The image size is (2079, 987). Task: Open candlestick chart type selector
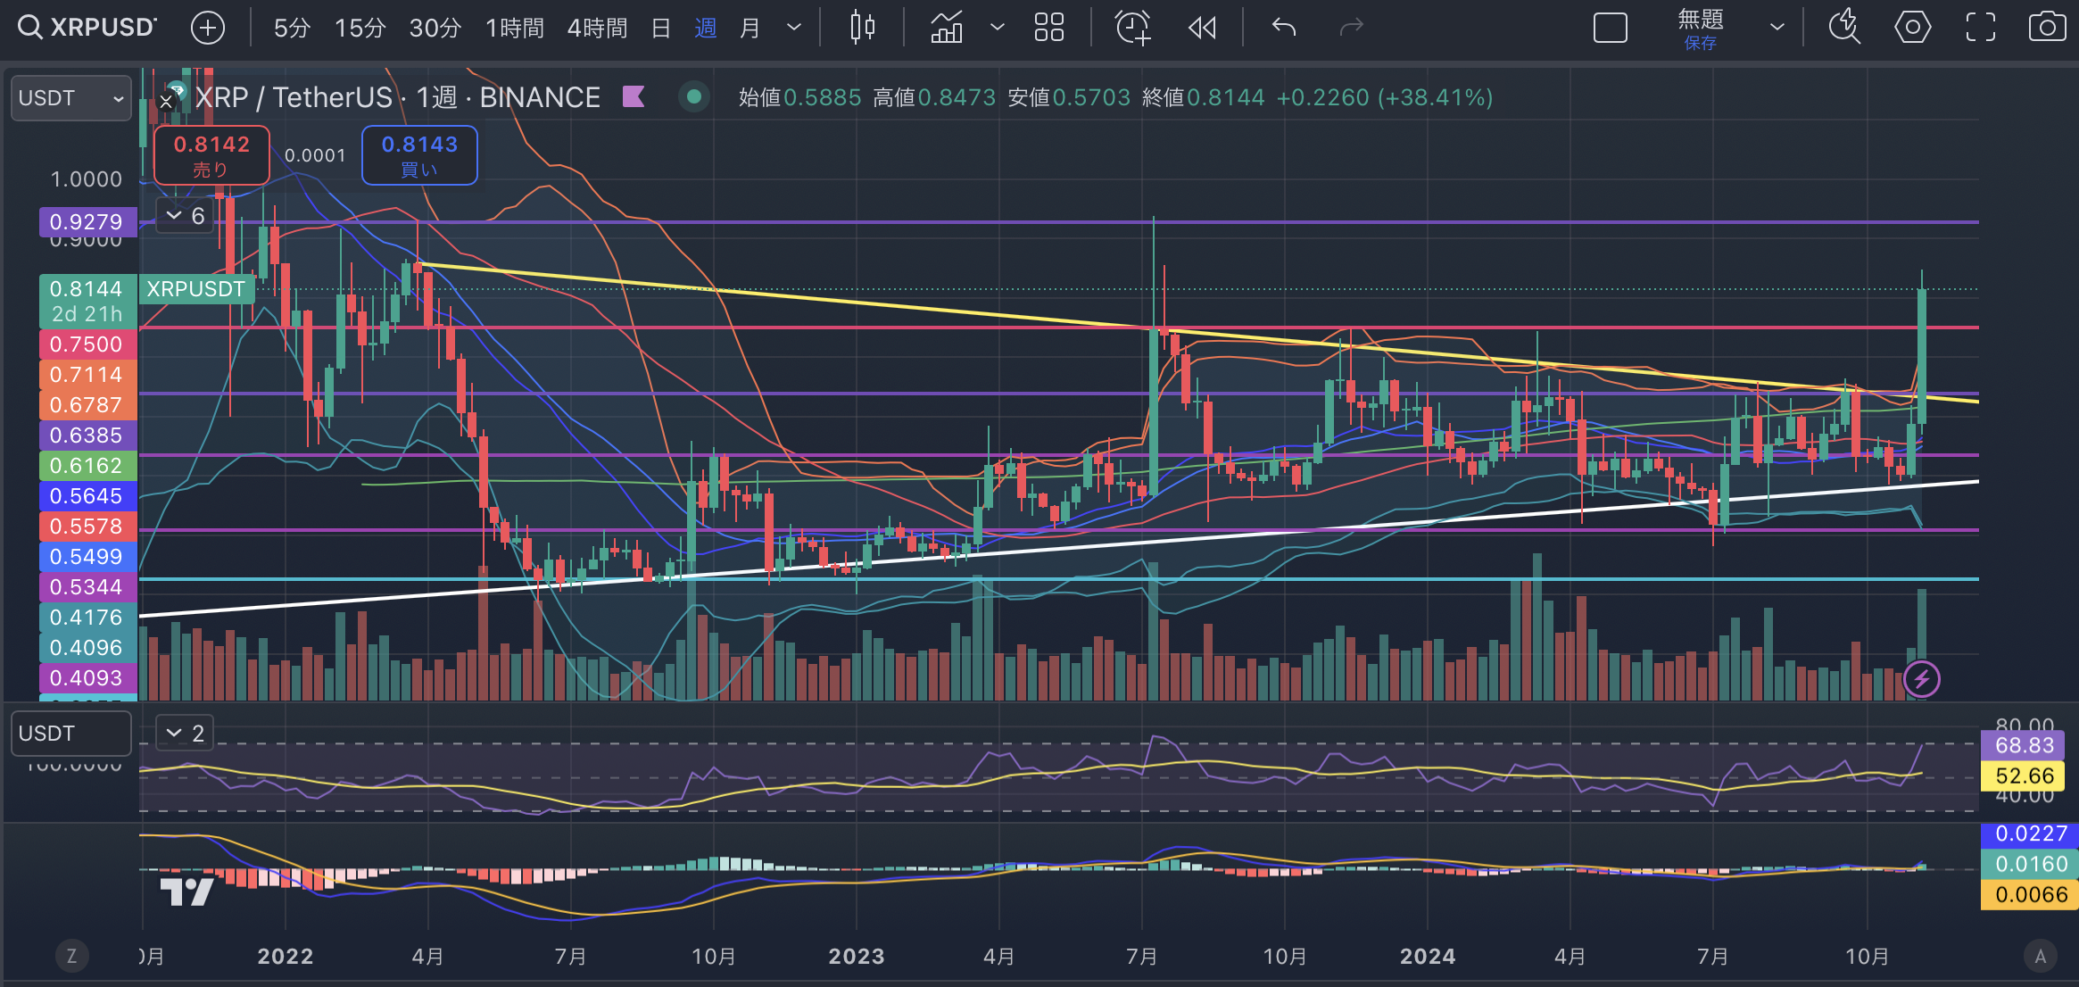click(863, 28)
